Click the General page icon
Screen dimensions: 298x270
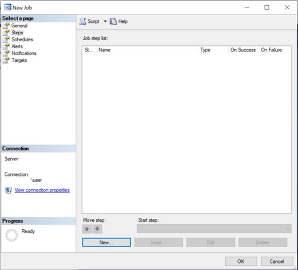click(6, 26)
